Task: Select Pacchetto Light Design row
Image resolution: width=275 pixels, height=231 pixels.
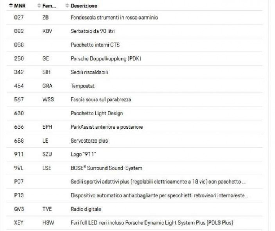Action: point(135,114)
